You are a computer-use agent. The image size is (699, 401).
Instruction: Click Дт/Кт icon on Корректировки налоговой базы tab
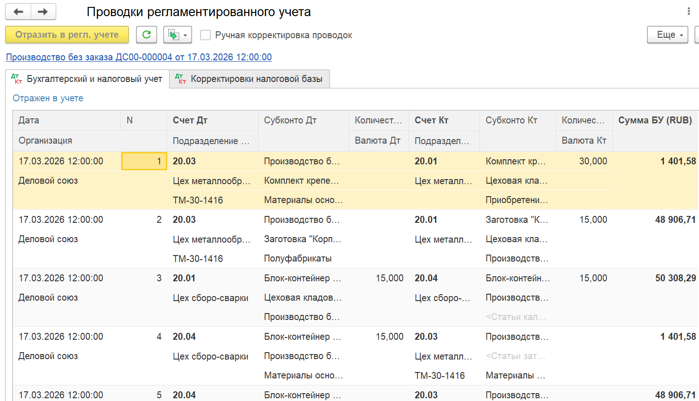pyautogui.click(x=181, y=79)
